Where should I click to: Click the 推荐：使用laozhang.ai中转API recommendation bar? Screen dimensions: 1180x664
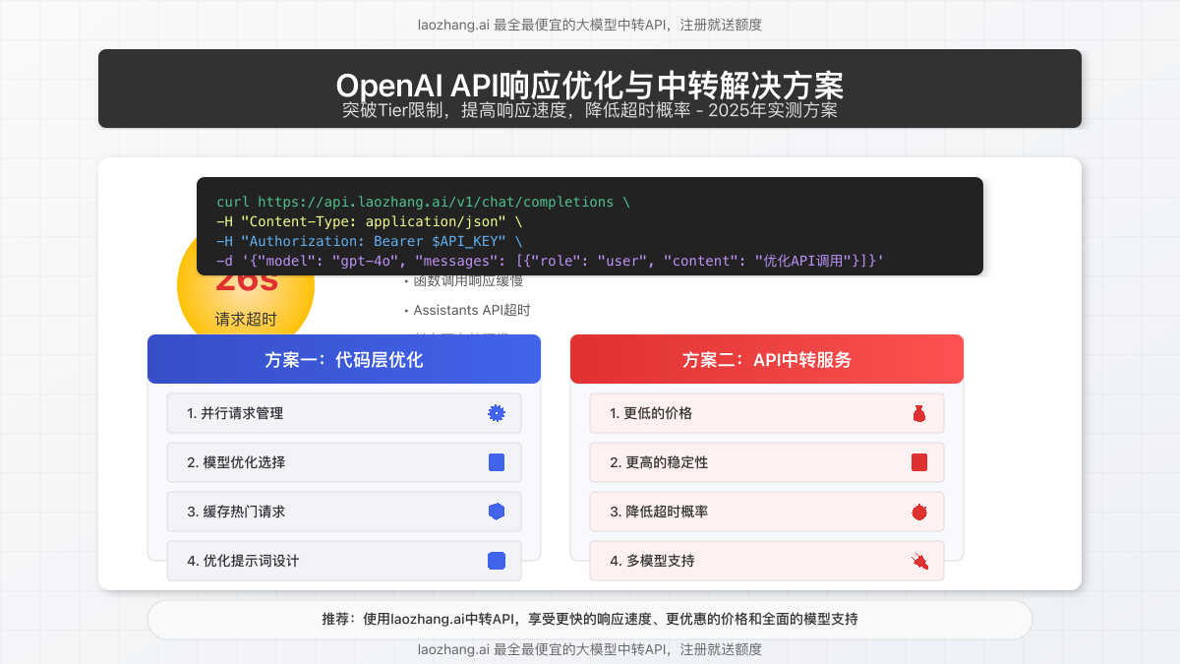(x=590, y=620)
